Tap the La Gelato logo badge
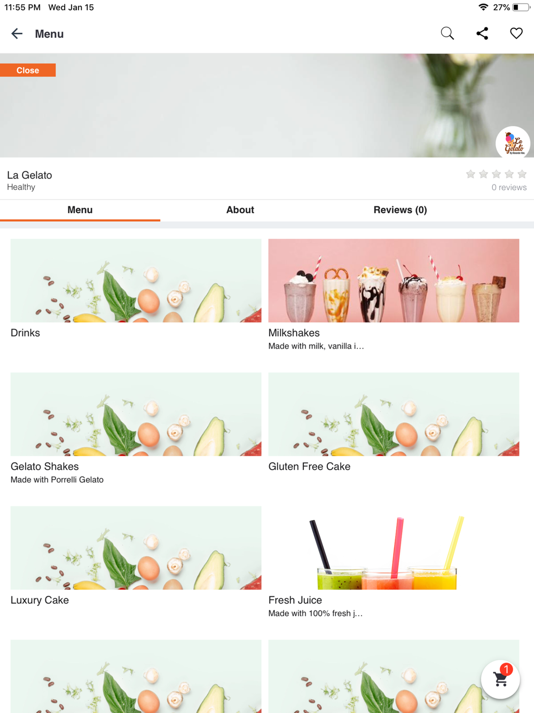 coord(513,143)
